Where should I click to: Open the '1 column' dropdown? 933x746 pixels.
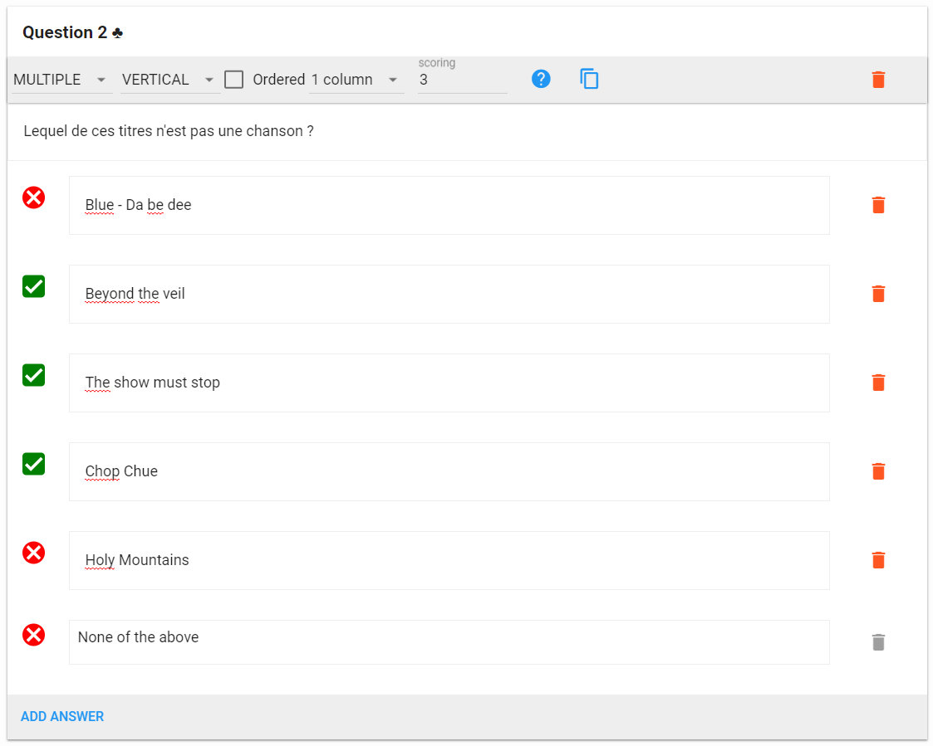coord(356,80)
